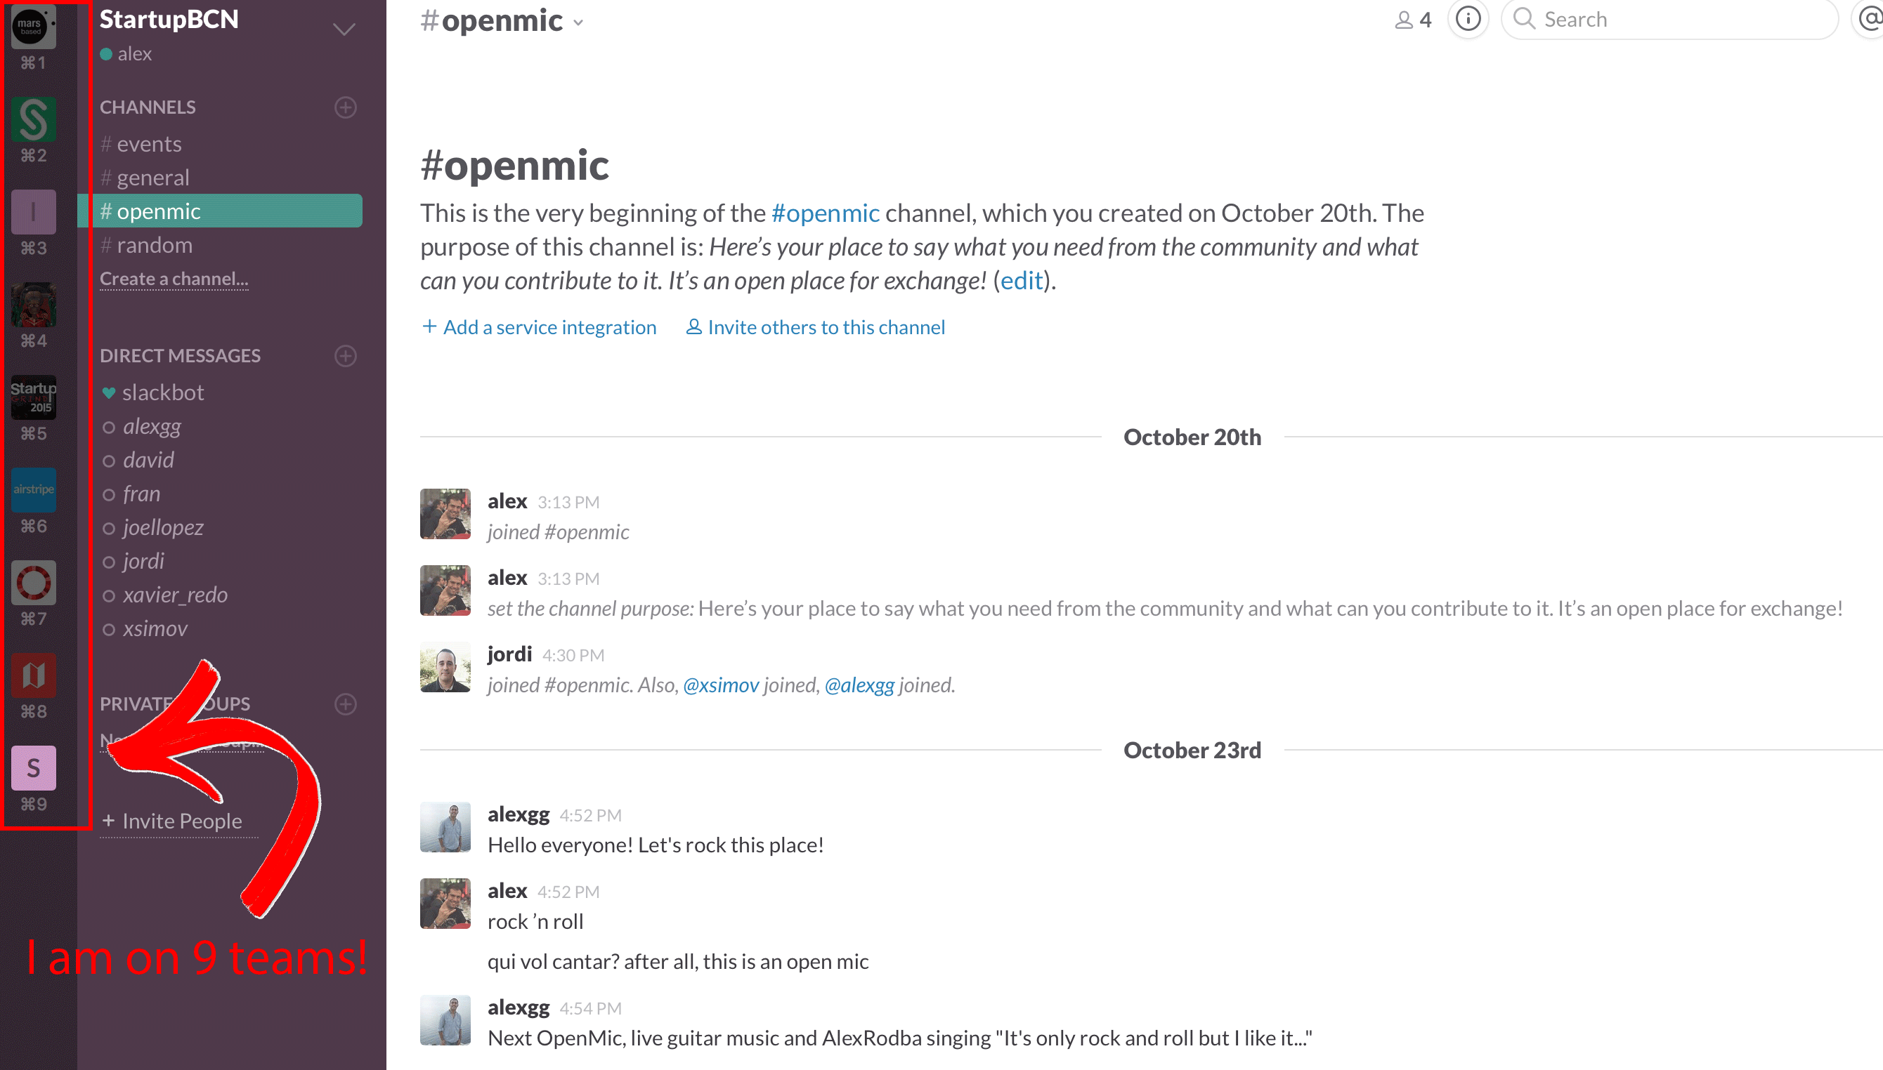Image resolution: width=1883 pixels, height=1070 pixels.
Task: Open channel details with the info icon
Action: (x=1468, y=19)
